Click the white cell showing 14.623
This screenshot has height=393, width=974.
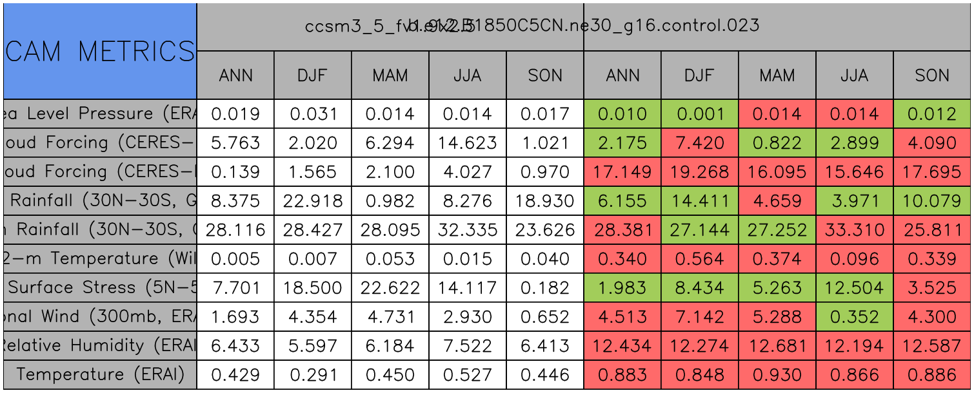(468, 143)
